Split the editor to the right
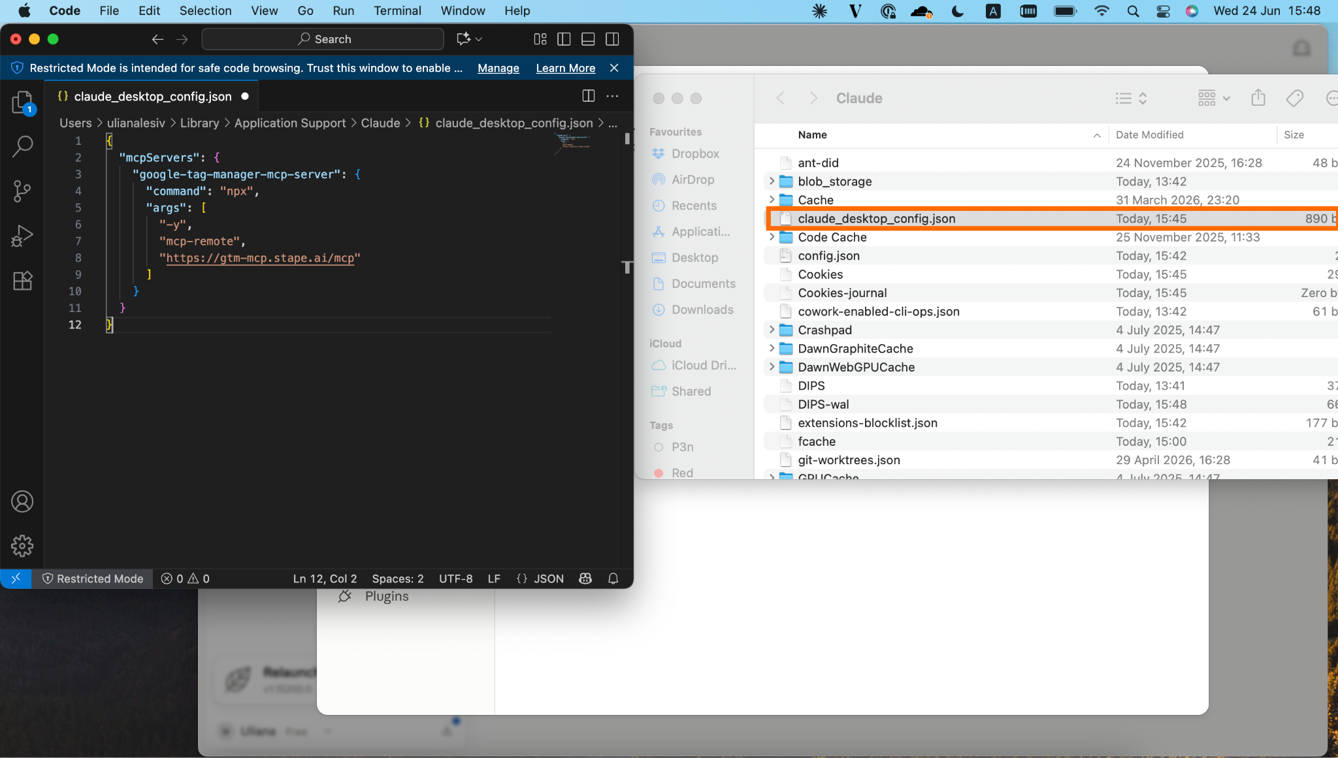The width and height of the screenshot is (1338, 758). tap(588, 96)
